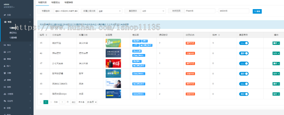Viewport: 284px width, 115px height.
Task: Switch to the 专题添加 tab
Action: (x=56, y=3)
